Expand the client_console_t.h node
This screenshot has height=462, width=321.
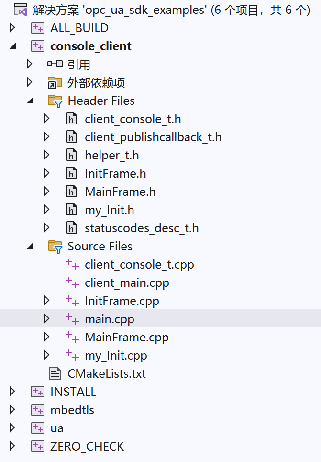click(x=46, y=119)
